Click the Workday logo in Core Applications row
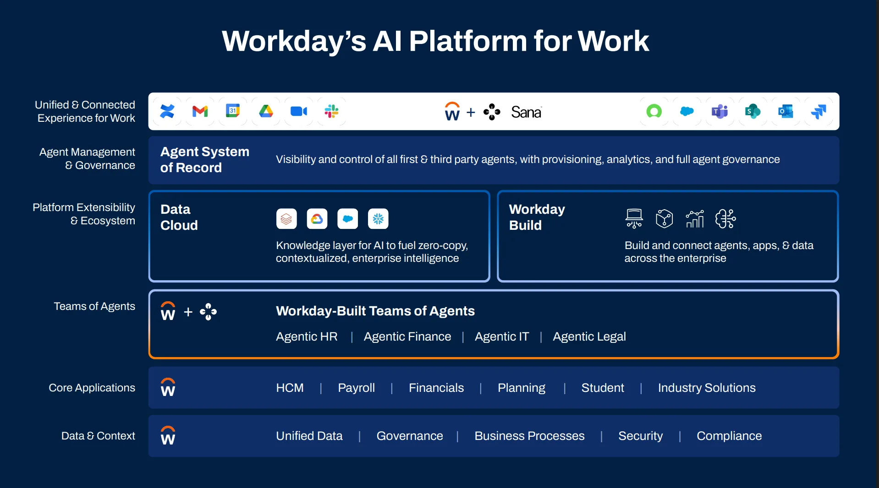 [168, 387]
